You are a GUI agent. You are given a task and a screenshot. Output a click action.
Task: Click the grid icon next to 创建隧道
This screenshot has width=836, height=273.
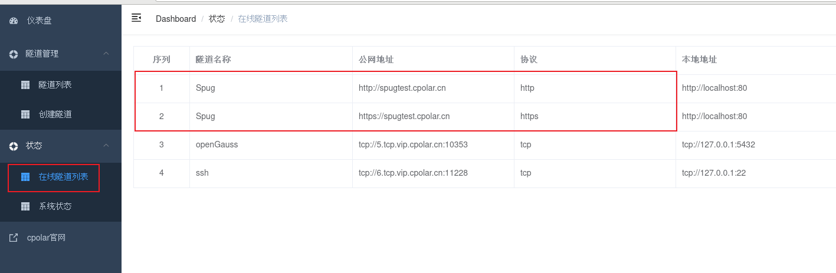tap(25, 114)
